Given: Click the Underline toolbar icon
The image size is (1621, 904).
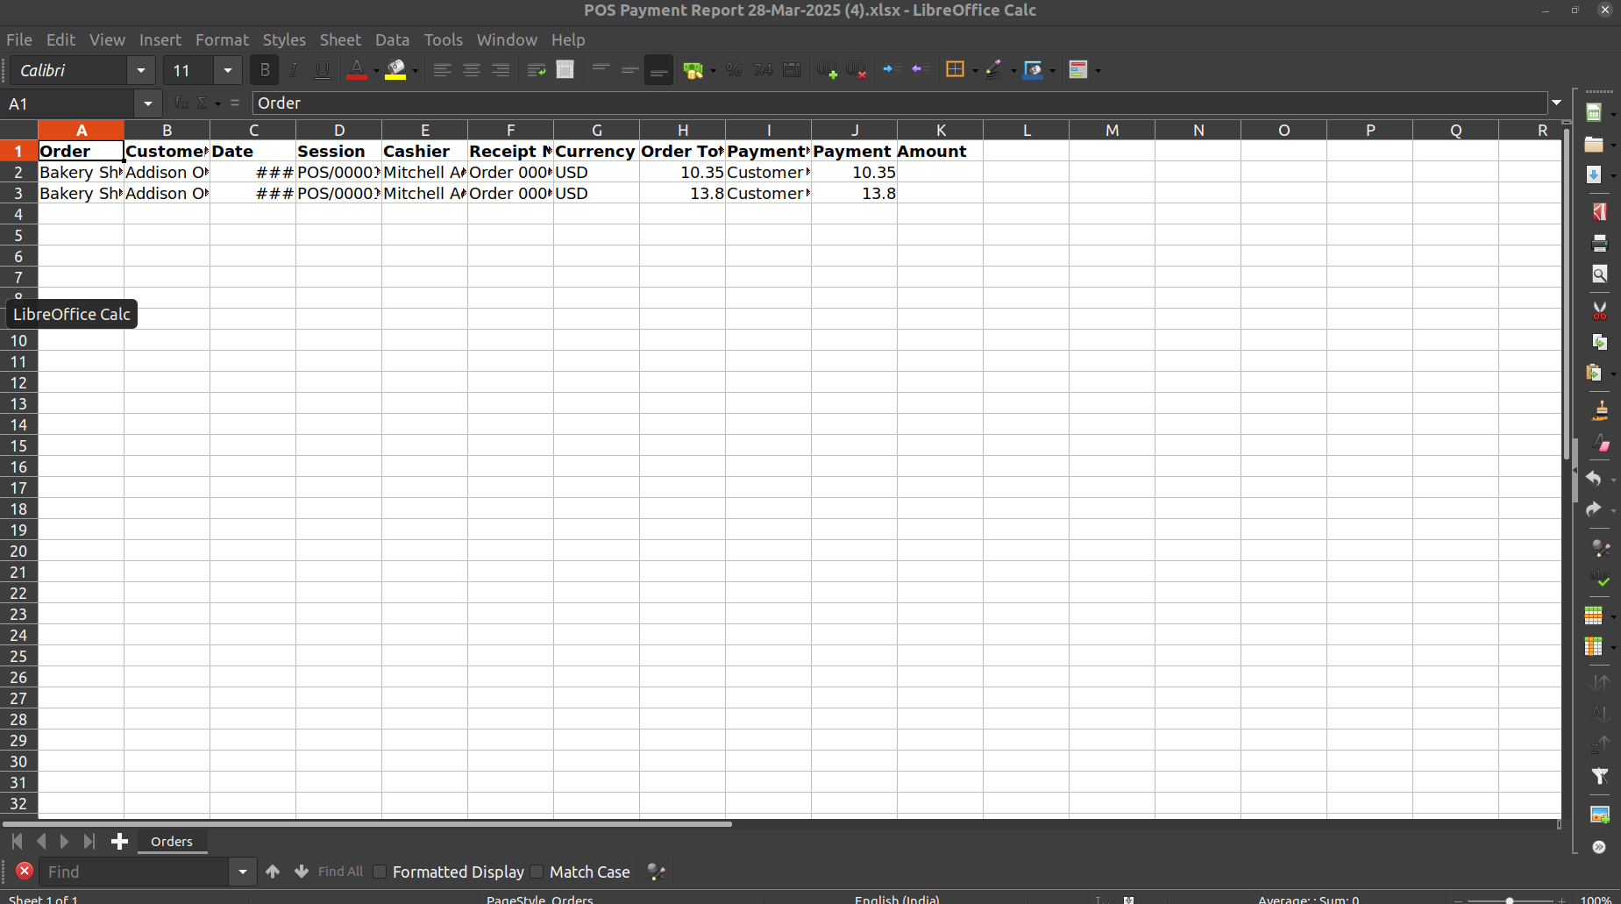Looking at the screenshot, I should [x=323, y=70].
